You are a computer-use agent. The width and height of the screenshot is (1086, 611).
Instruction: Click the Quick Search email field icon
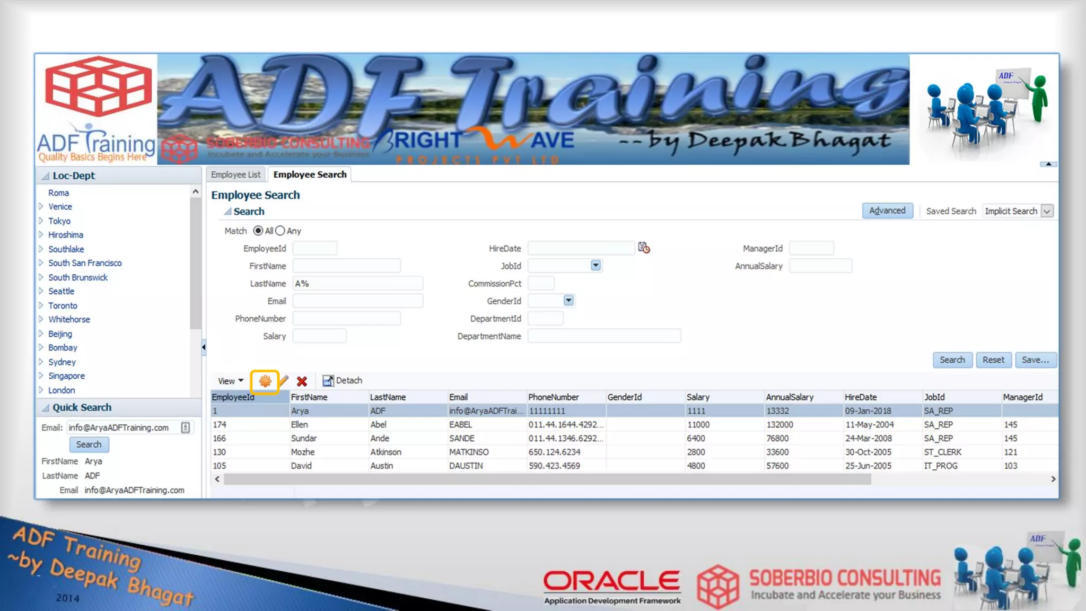(186, 427)
